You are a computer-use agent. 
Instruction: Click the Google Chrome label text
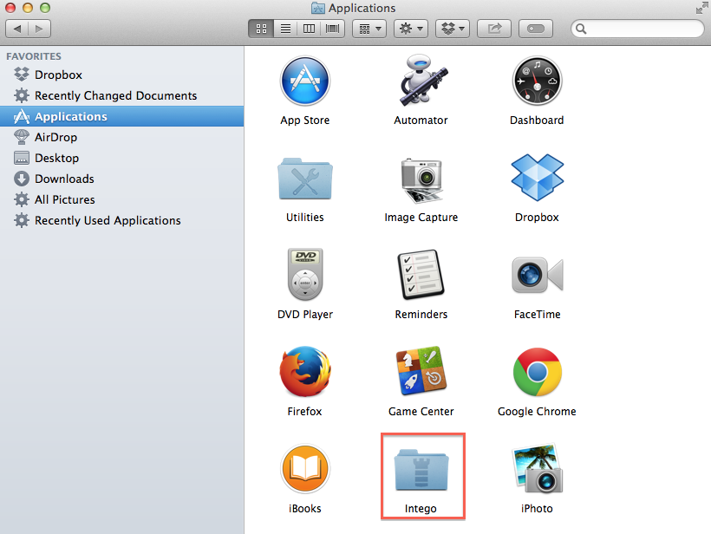pos(537,412)
